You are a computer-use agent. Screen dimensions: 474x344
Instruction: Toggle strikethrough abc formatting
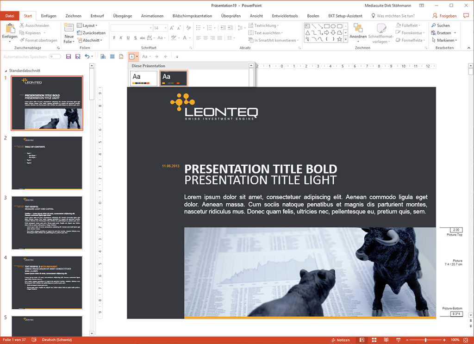click(143, 38)
